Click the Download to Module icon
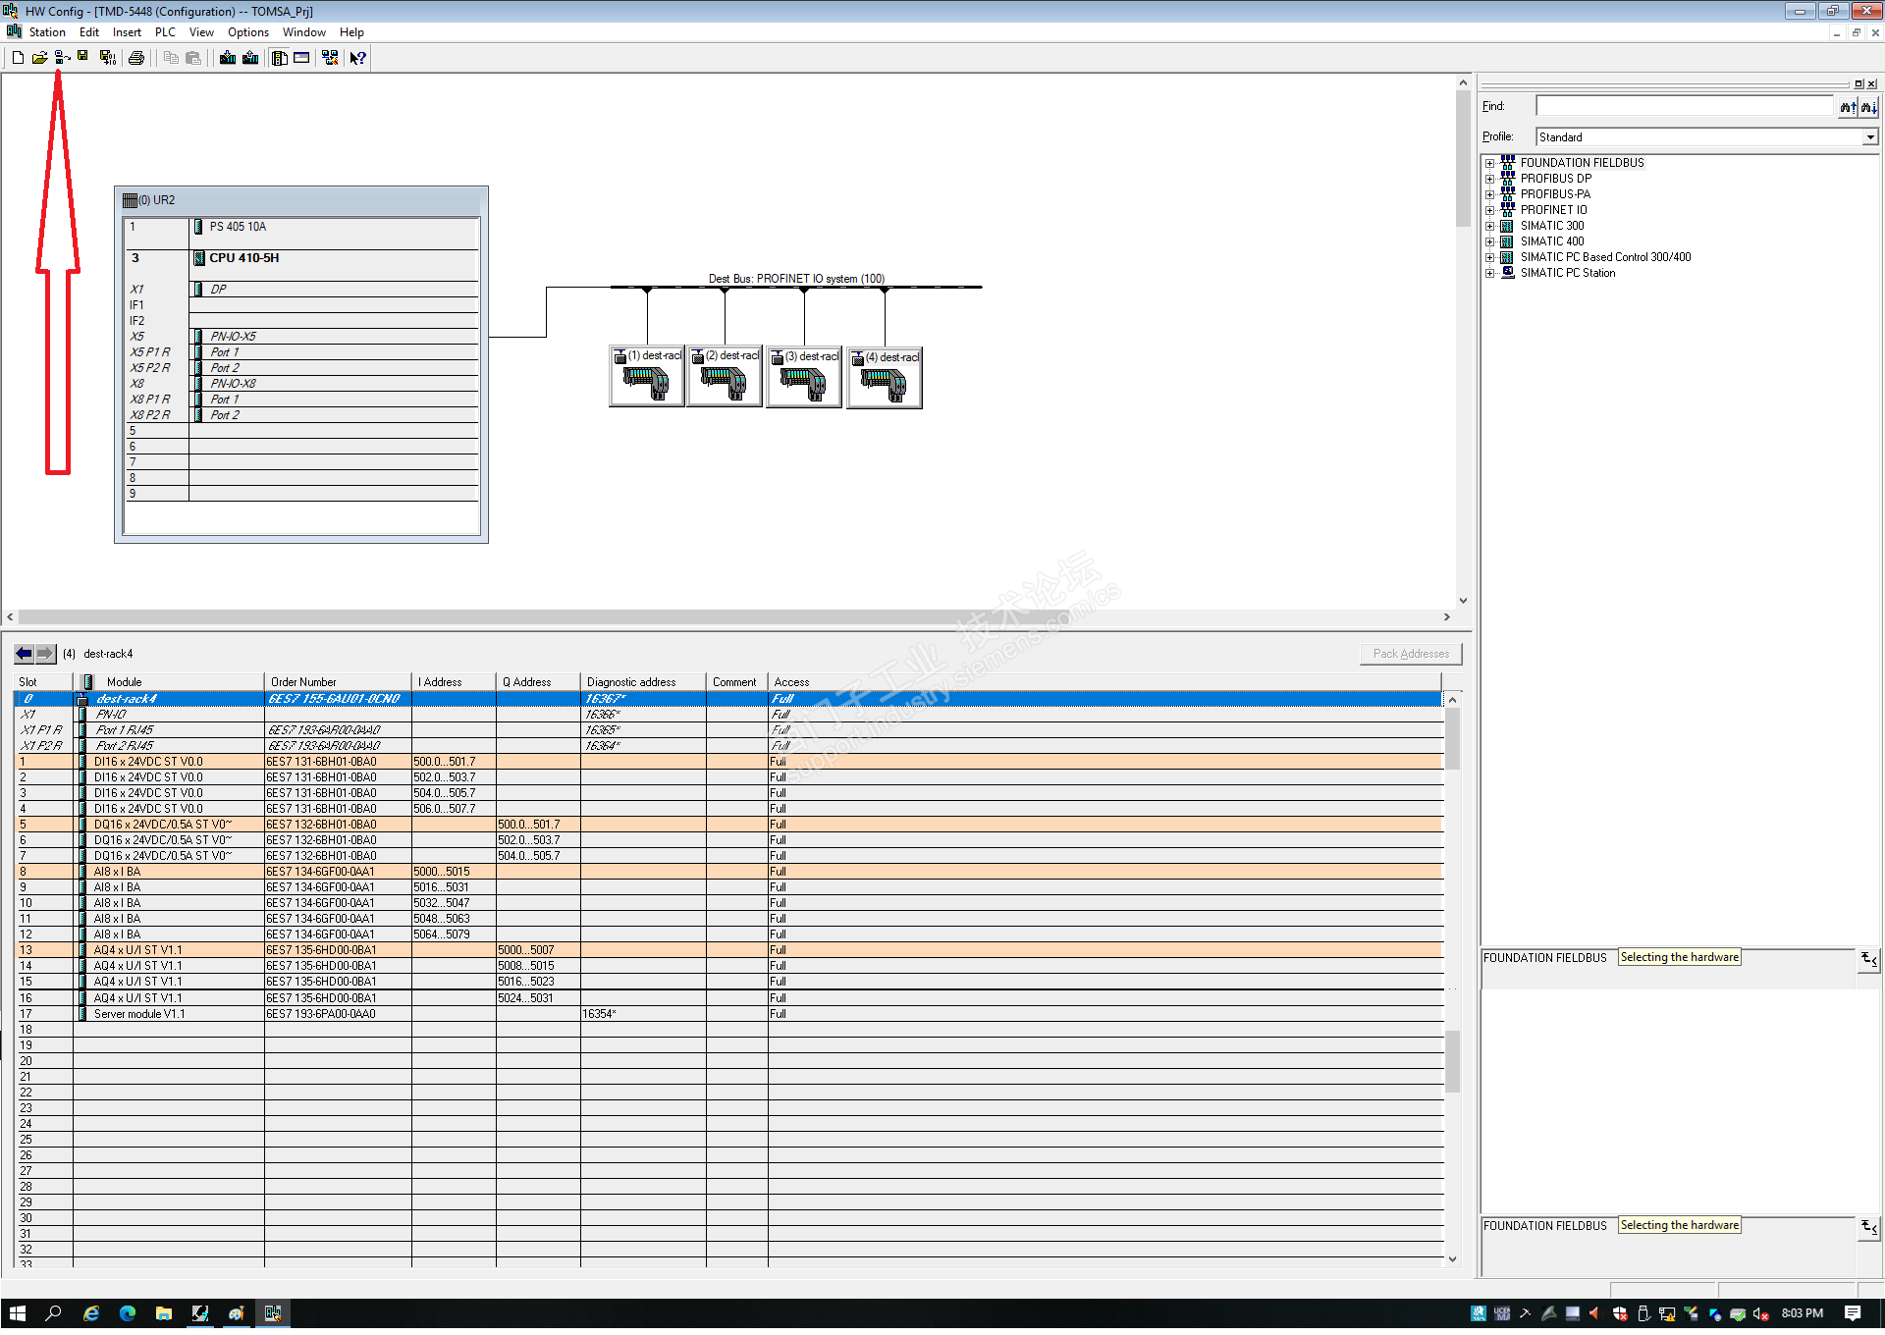The image size is (1885, 1335). click(228, 58)
